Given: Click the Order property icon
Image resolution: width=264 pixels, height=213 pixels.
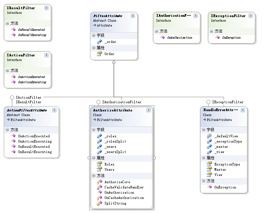Looking at the screenshot, I should (99, 54).
